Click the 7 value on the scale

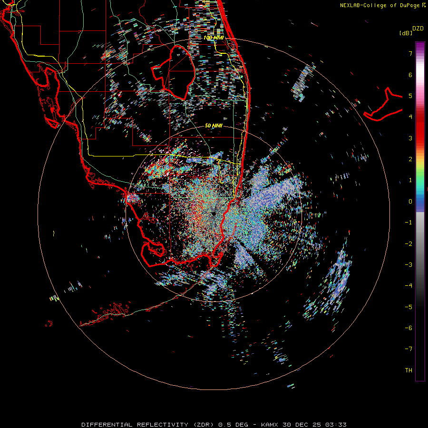tap(410, 53)
